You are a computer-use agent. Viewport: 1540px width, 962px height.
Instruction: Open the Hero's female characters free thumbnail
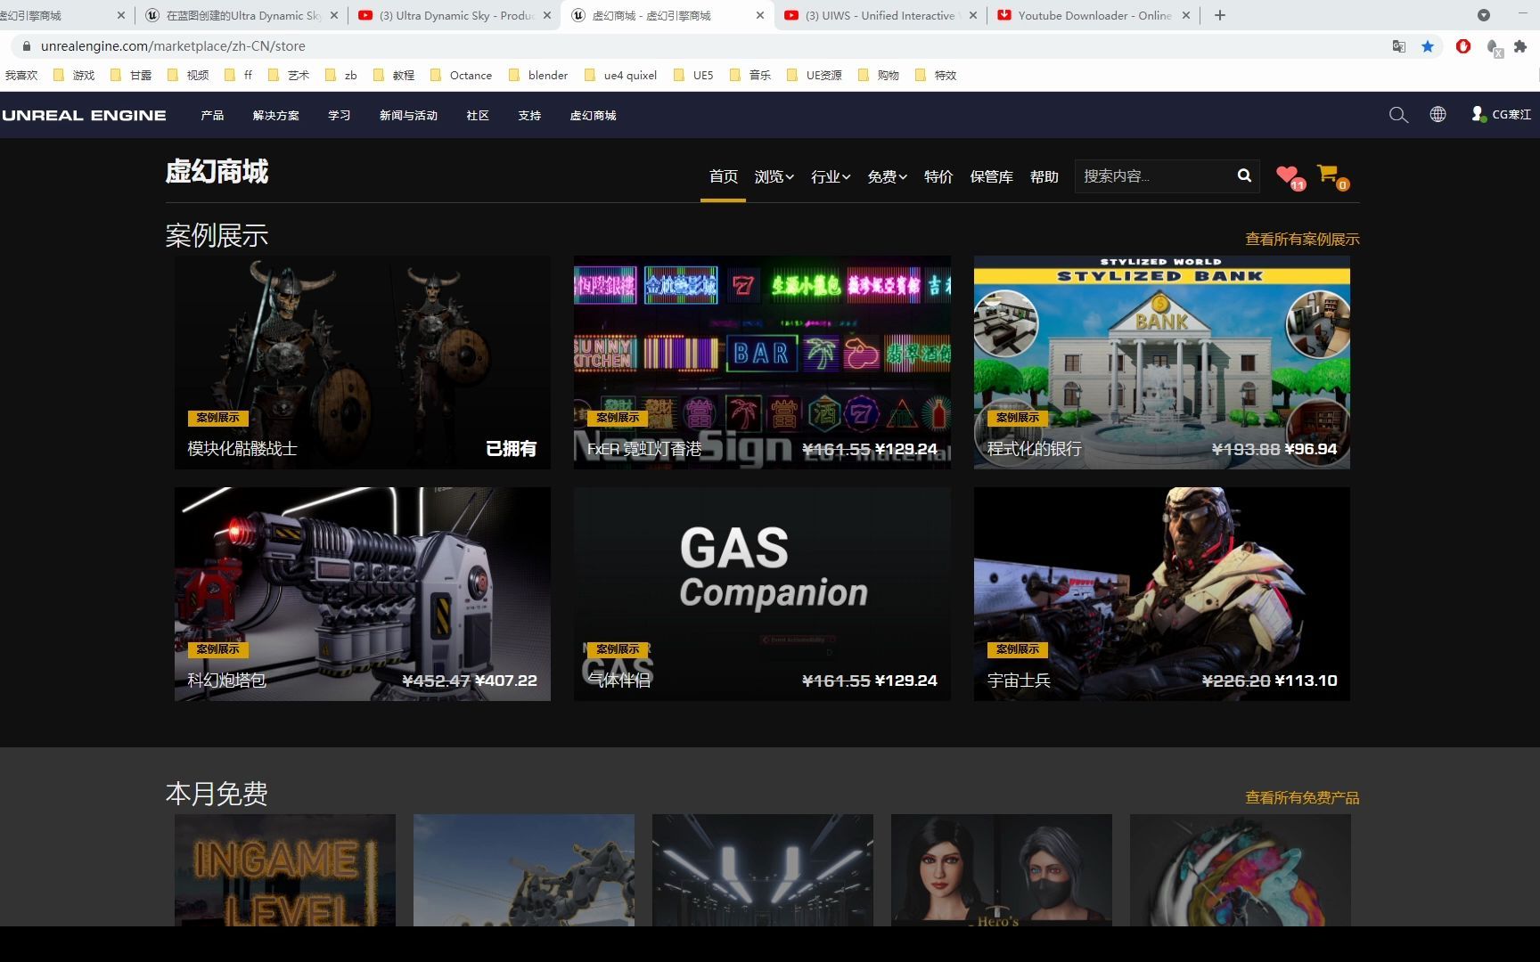click(1002, 870)
